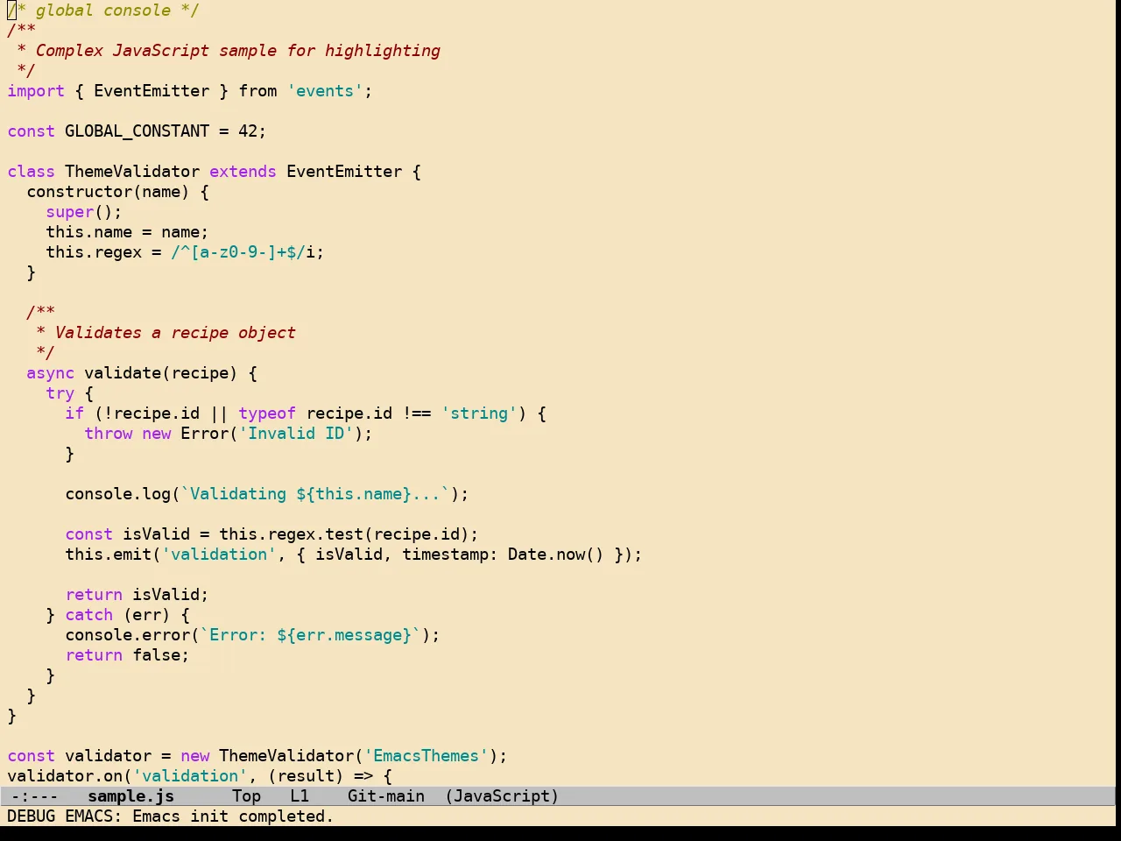Click 'Date.now()' in the emit call
This screenshot has height=841, width=1121.
(x=556, y=555)
